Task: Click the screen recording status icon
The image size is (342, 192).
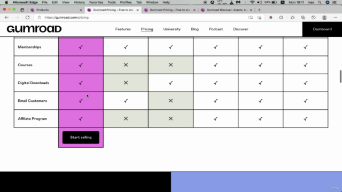Action: click(205, 2)
